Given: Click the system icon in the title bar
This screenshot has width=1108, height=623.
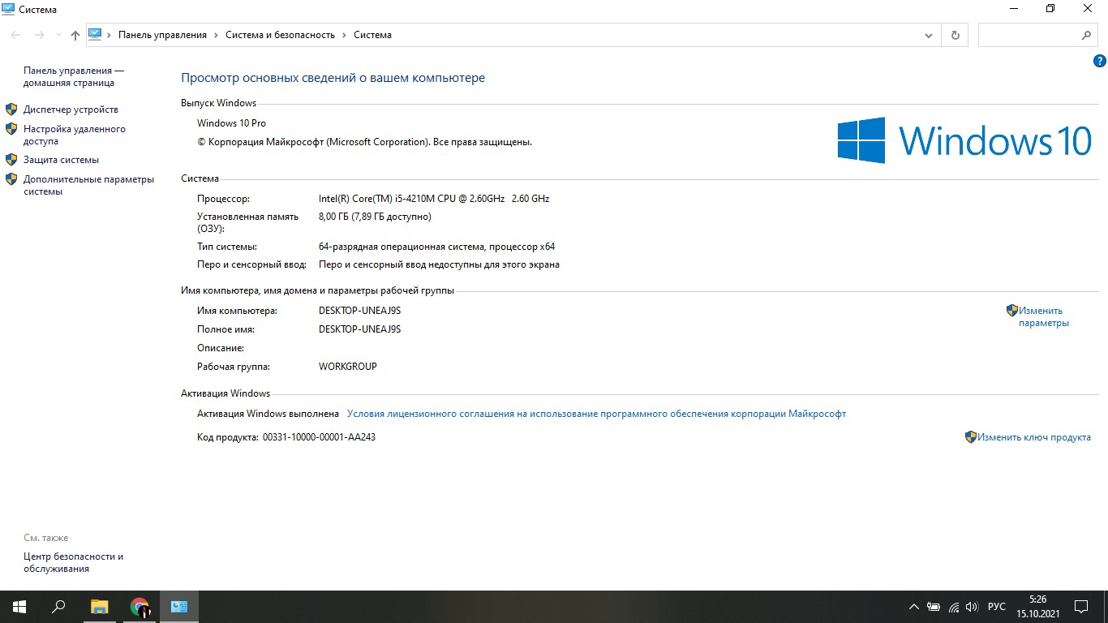Looking at the screenshot, I should pos(9,9).
